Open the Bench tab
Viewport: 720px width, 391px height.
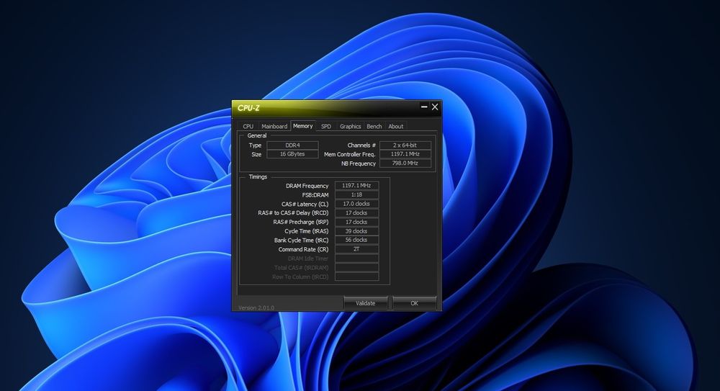click(374, 126)
